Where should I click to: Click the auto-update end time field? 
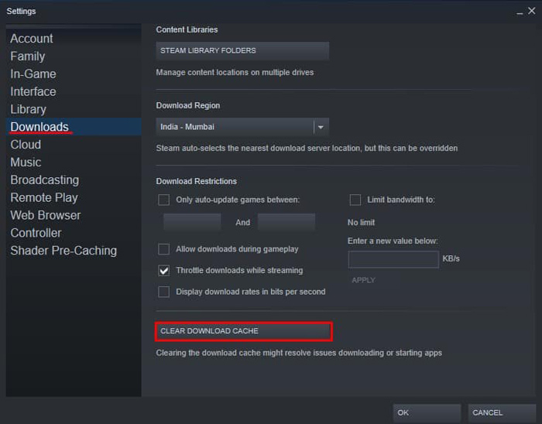[x=286, y=222]
